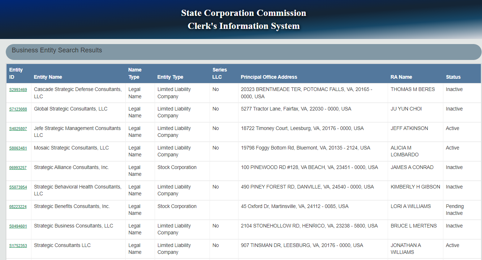Click Stock Corporation type for Strategic Alliance
Viewport: 482px width, 260px height.
point(177,167)
